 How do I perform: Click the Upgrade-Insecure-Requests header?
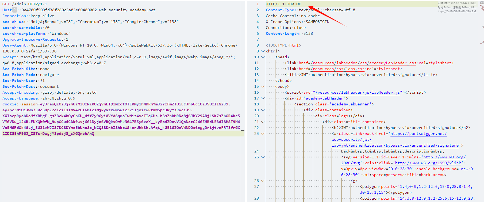35,39
